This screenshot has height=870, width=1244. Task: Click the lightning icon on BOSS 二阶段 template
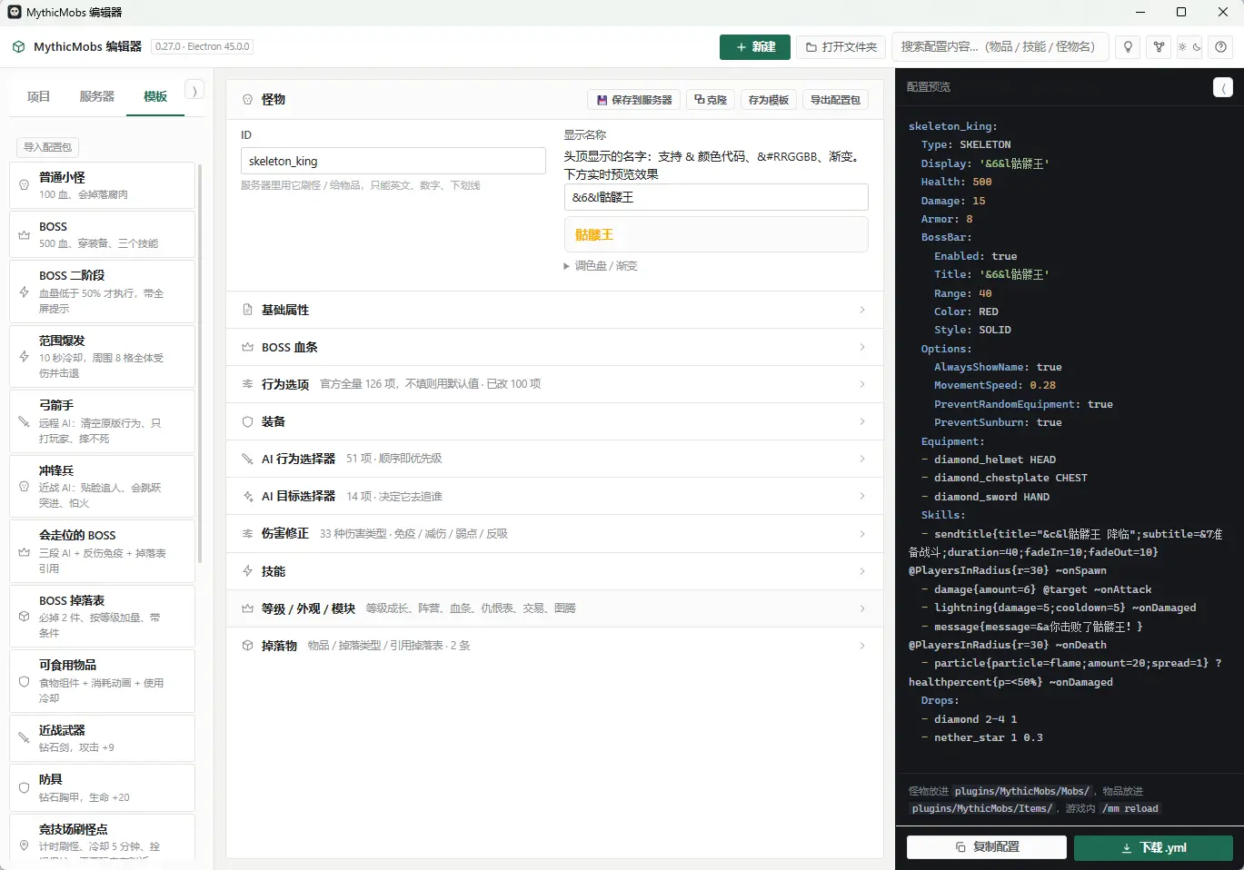(25, 292)
